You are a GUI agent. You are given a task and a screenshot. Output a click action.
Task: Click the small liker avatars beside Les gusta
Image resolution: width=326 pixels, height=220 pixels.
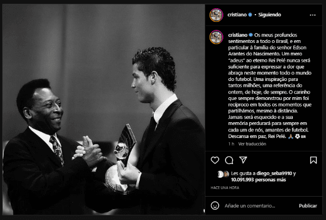(x=223, y=174)
